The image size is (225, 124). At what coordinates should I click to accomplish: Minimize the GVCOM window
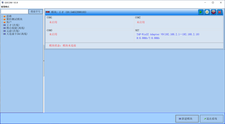tap(205, 3)
